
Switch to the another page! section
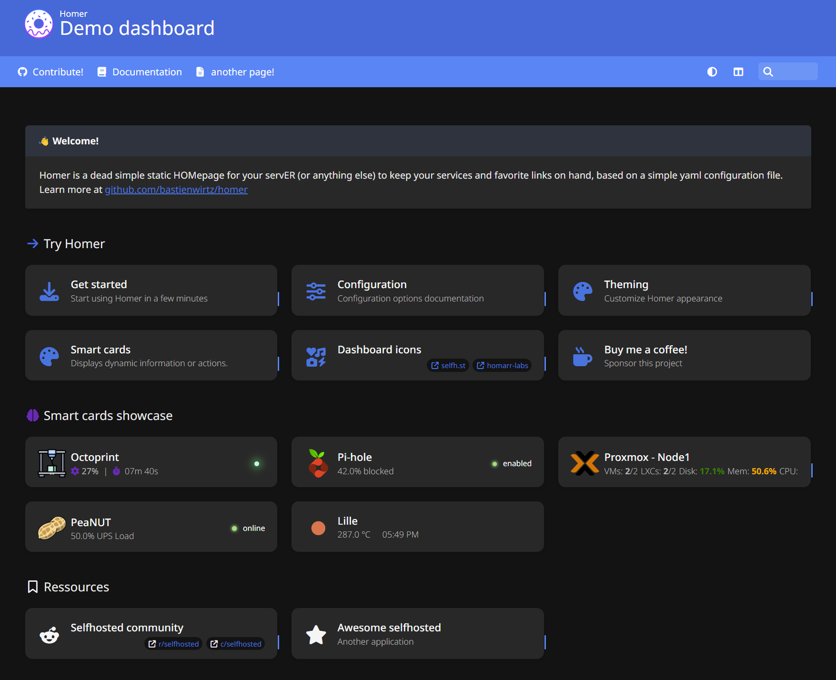[x=242, y=72]
